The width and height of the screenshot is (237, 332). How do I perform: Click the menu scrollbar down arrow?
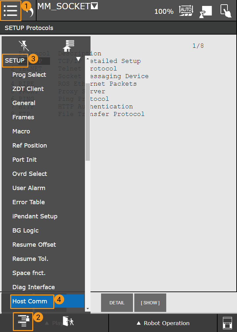88,309
